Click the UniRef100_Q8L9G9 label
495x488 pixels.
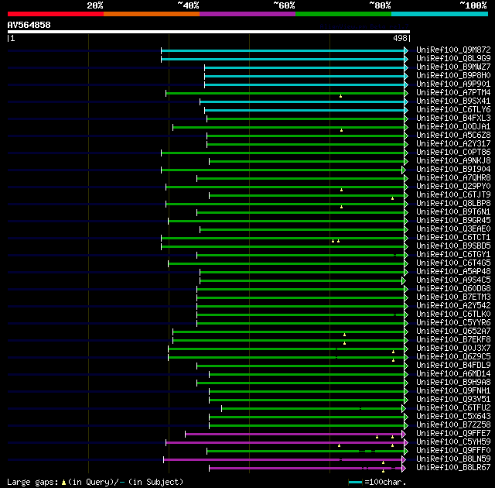point(453,58)
